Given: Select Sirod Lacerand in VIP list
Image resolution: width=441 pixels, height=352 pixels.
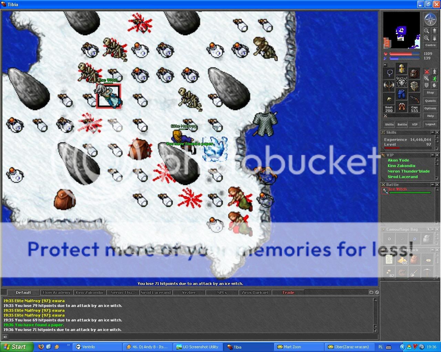Looking at the screenshot, I should click(x=402, y=177).
